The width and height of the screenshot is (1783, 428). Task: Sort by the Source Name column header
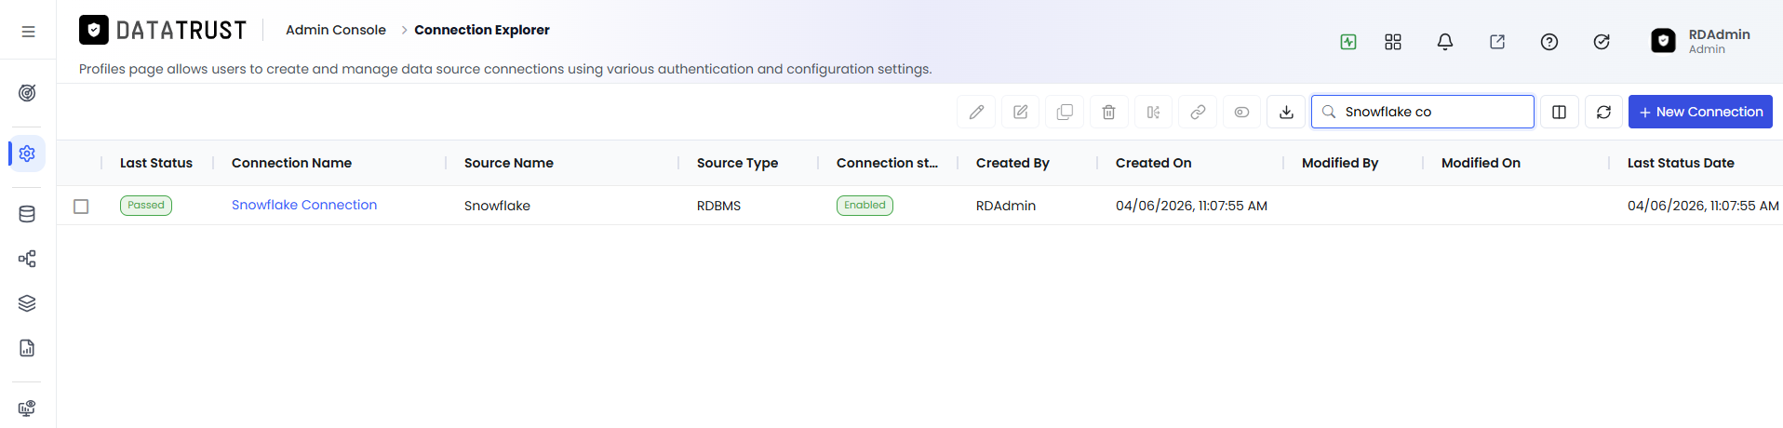tap(509, 163)
